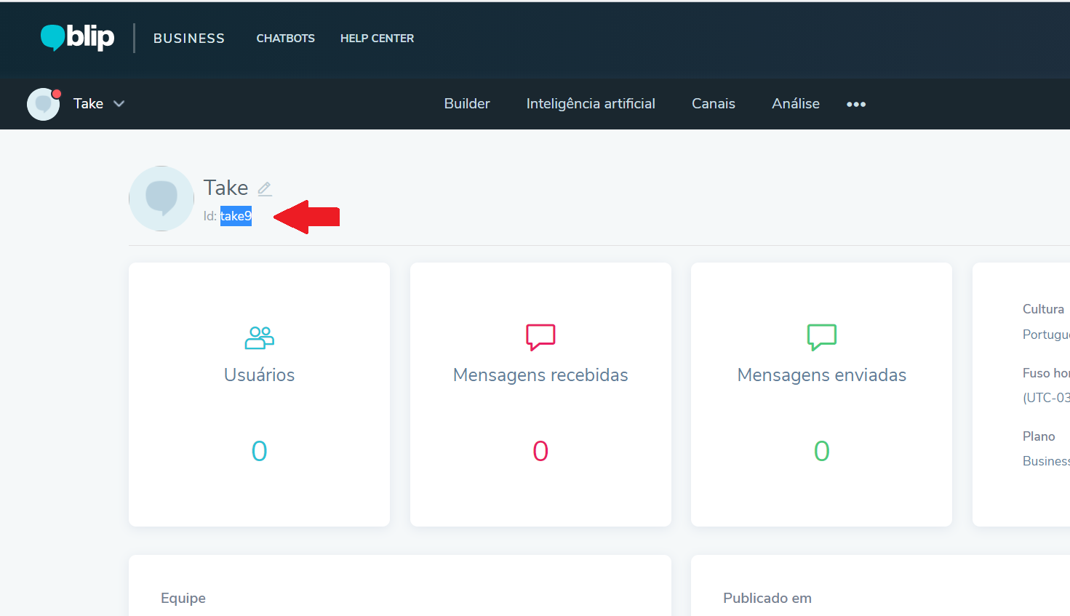This screenshot has height=616, width=1070.
Task: Open the Builder tab
Action: pyautogui.click(x=467, y=103)
